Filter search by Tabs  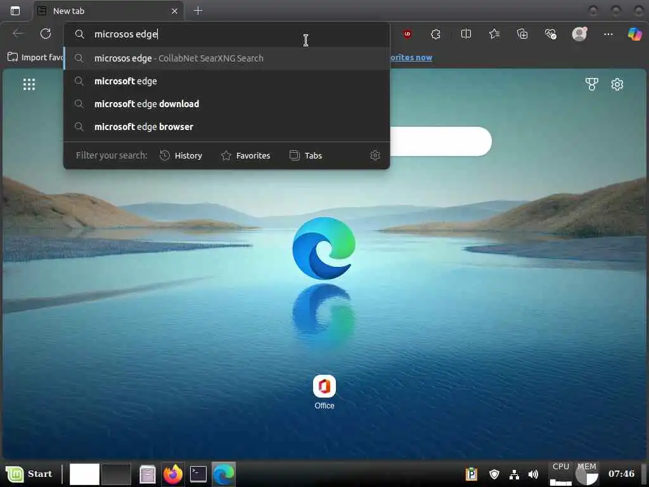tap(305, 155)
